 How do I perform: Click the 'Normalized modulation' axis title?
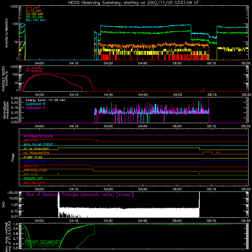[6, 110]
